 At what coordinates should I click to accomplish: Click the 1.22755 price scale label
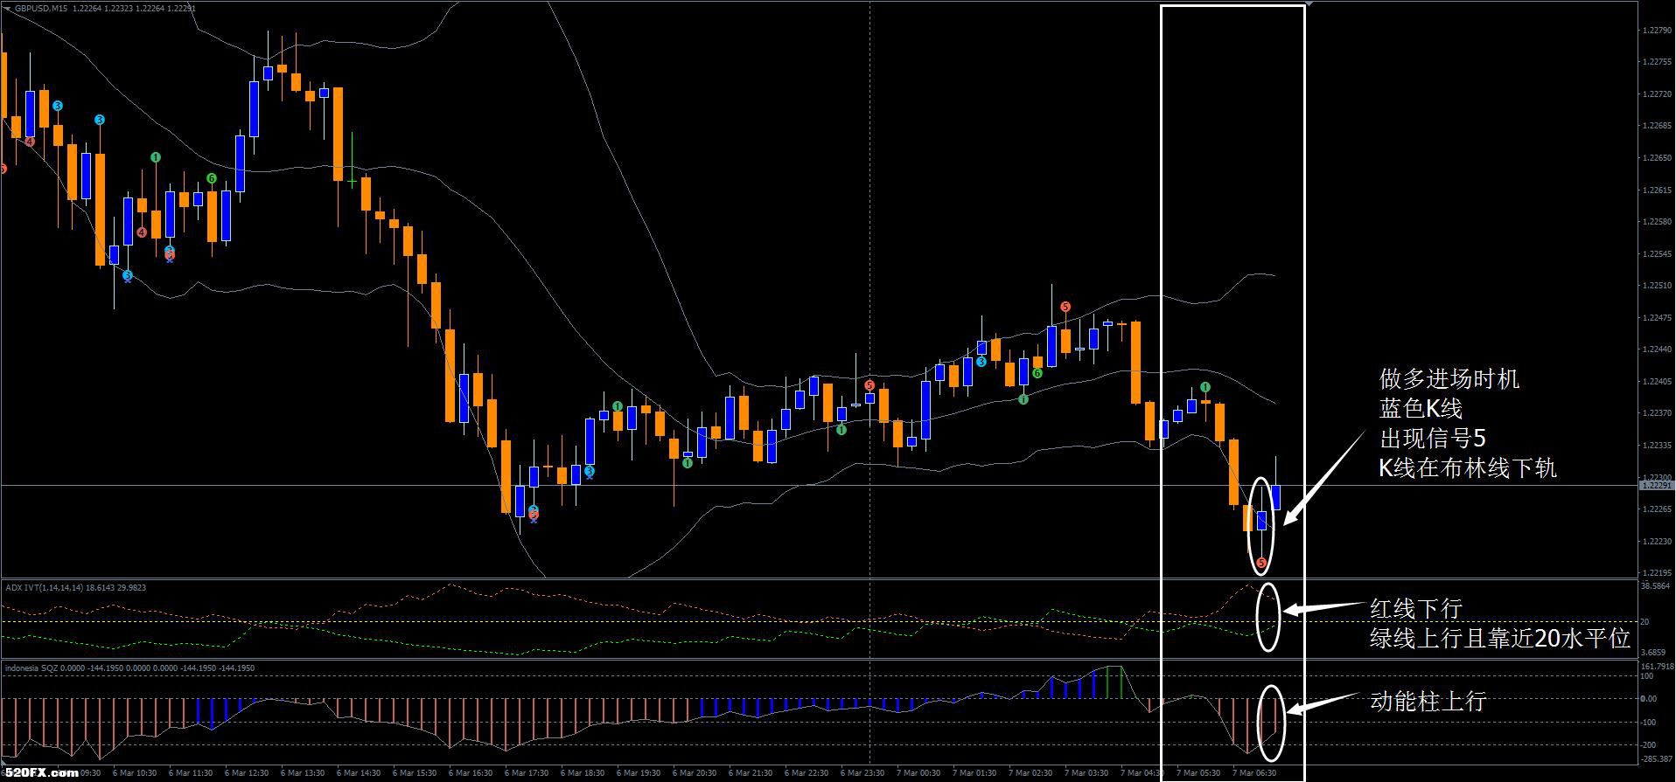(1655, 62)
